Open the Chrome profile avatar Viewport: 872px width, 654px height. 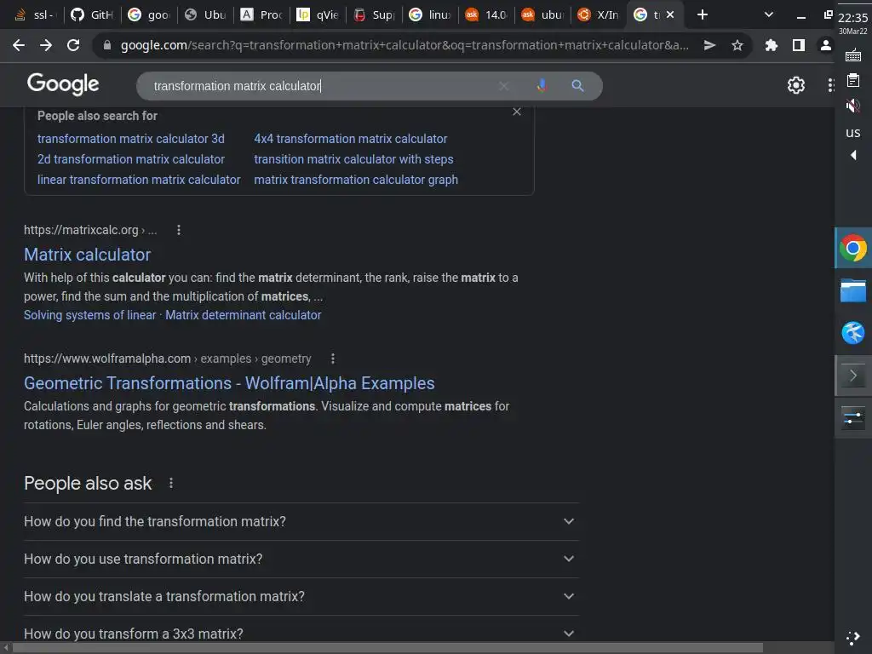pyautogui.click(x=826, y=45)
